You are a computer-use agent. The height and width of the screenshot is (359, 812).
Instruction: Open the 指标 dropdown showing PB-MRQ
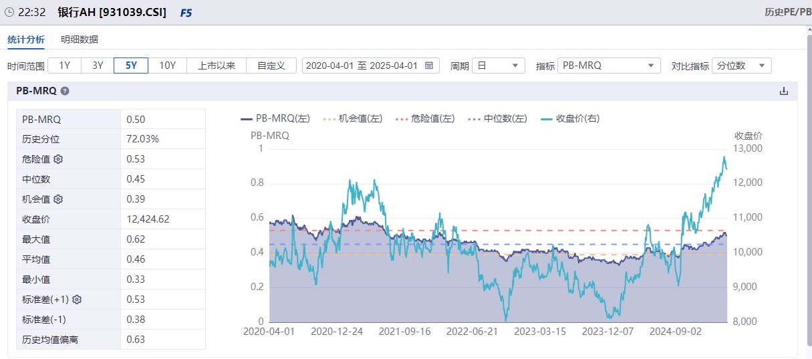click(x=609, y=66)
